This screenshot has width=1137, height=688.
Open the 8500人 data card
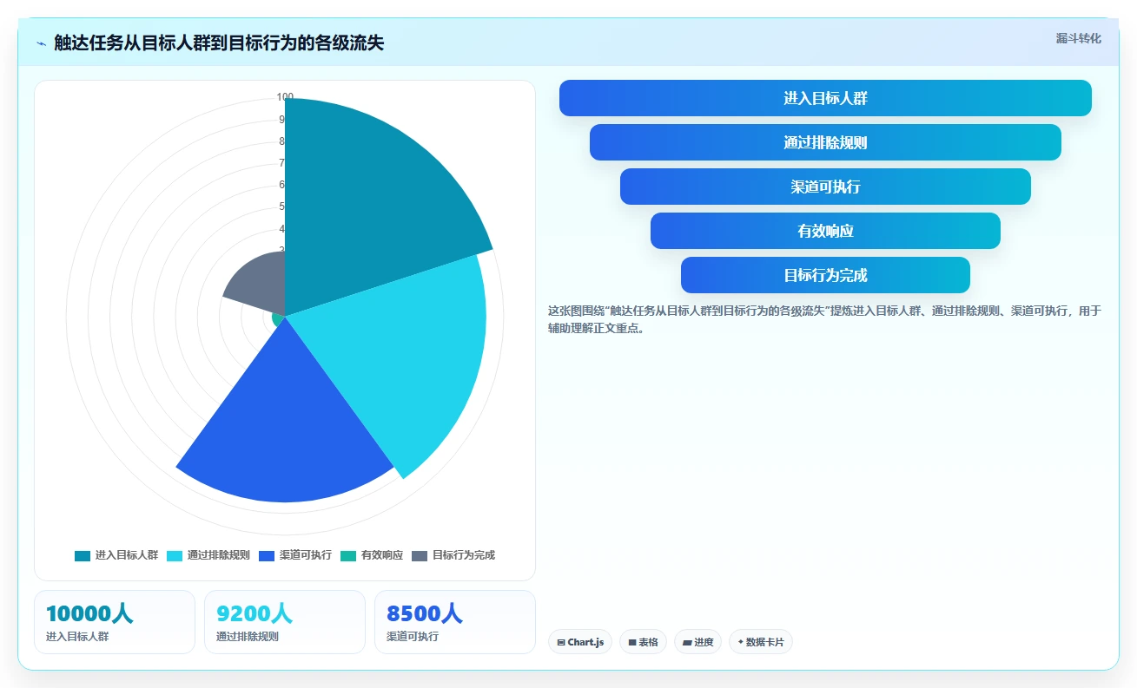tap(455, 622)
